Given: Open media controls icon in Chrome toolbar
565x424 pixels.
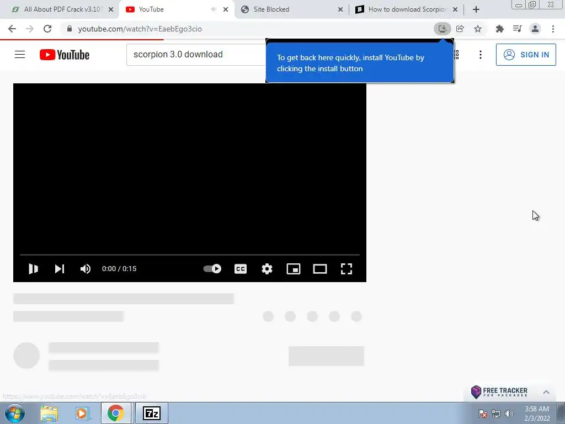Looking at the screenshot, I should pyautogui.click(x=517, y=29).
